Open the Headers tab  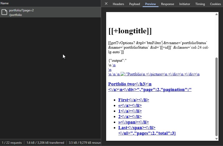(118, 4)
